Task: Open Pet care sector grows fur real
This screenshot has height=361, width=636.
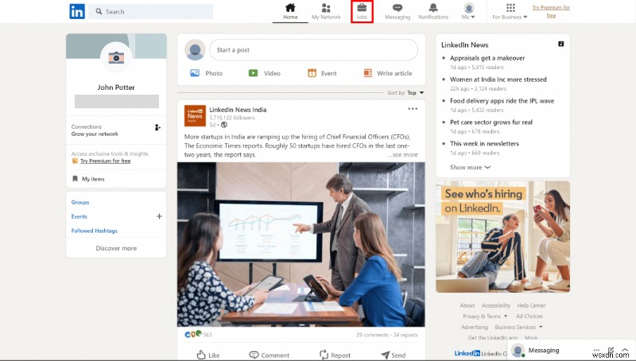Action: click(x=491, y=122)
